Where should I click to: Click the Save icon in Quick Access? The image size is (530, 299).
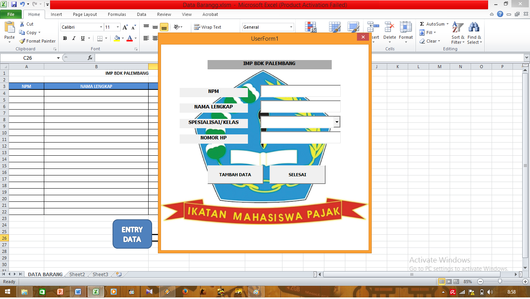point(14,5)
